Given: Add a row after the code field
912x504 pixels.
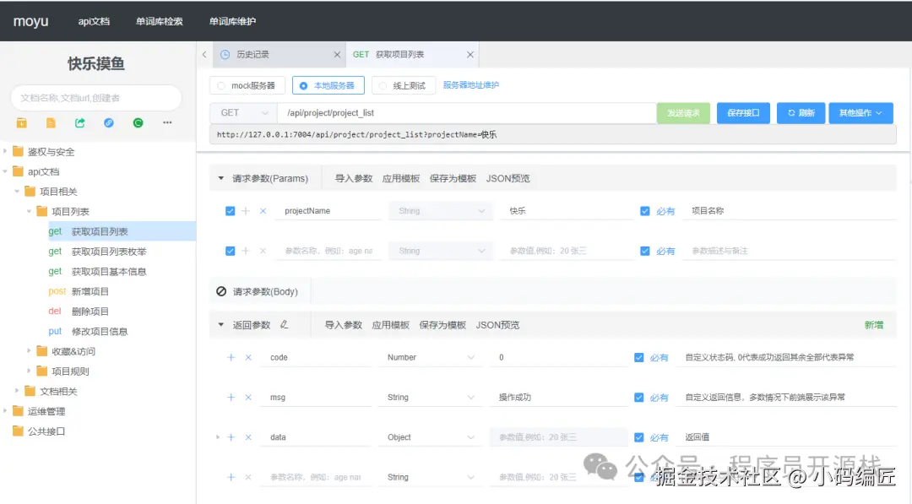Looking at the screenshot, I should tap(231, 357).
